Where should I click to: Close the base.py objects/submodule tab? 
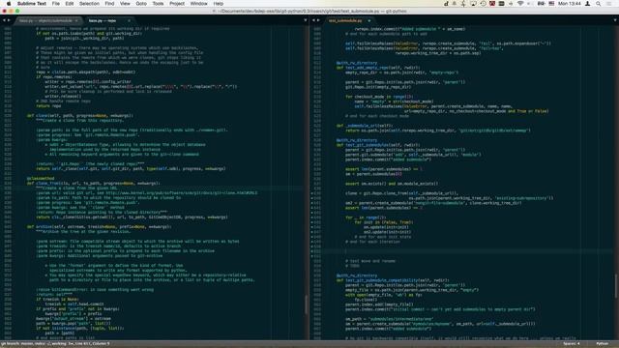76,20
